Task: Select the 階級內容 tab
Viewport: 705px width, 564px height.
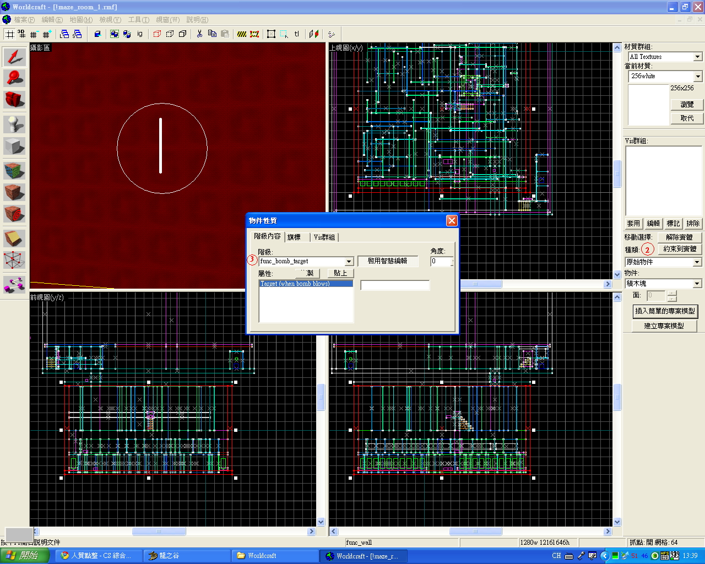Action: tap(267, 236)
